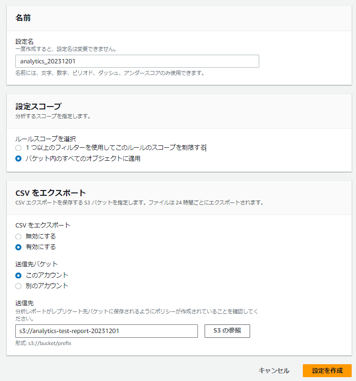Click the キャンセル button
The height and width of the screenshot is (381, 356).
coord(274,370)
